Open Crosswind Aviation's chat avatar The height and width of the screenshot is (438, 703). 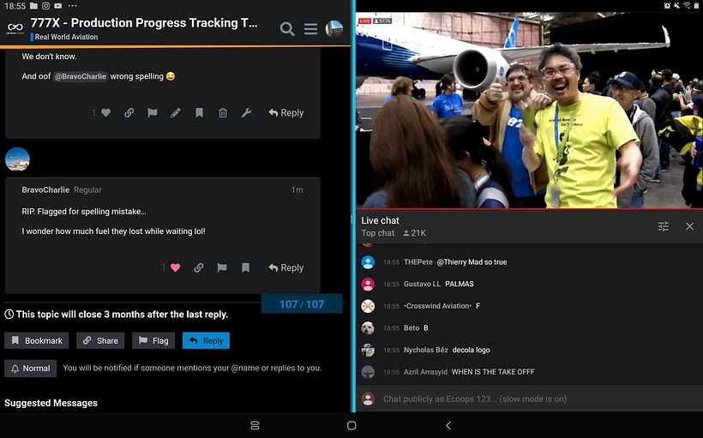coord(368,306)
